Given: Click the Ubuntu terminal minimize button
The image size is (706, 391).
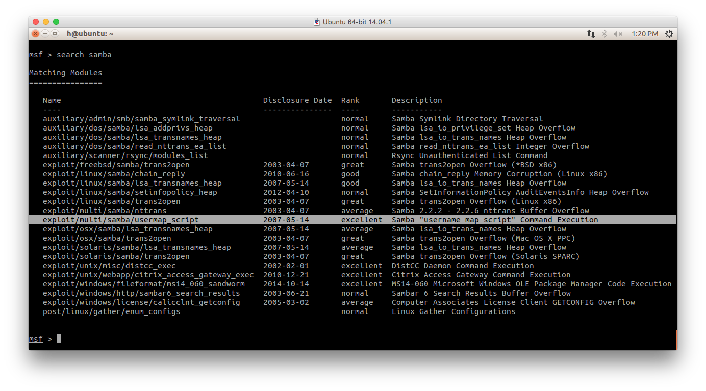Looking at the screenshot, I should [45, 34].
